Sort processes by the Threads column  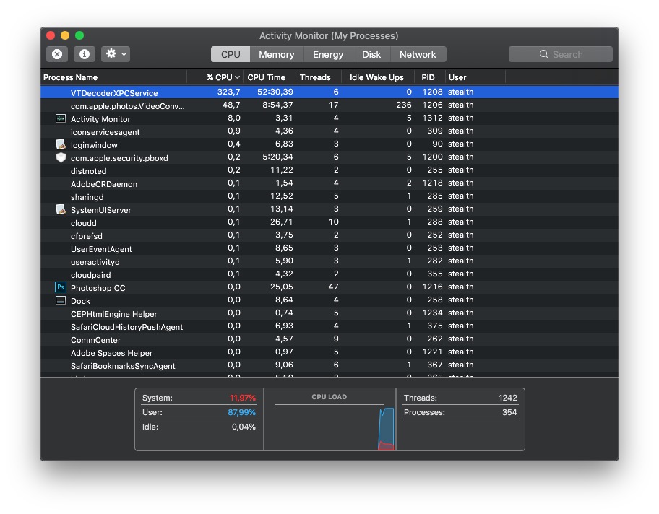click(315, 77)
